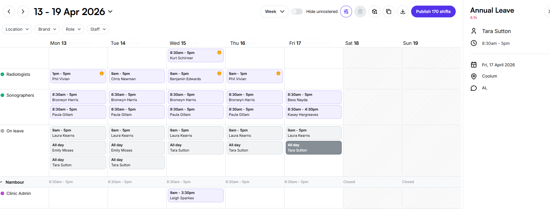Click the download roster icon

tap(403, 11)
